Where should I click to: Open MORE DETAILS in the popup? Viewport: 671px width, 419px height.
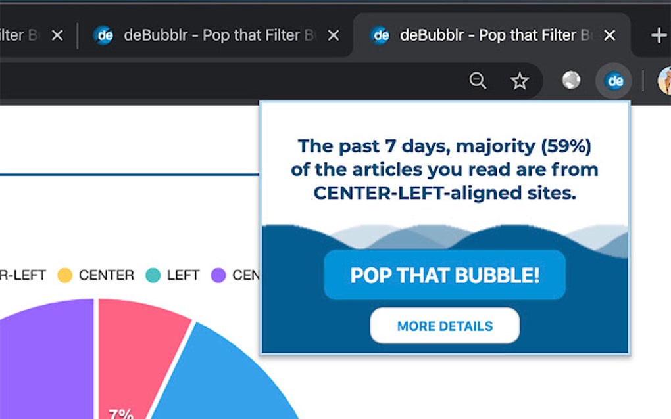pos(445,326)
